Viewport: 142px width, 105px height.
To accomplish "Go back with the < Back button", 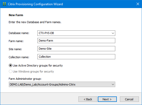I will [88, 99].
